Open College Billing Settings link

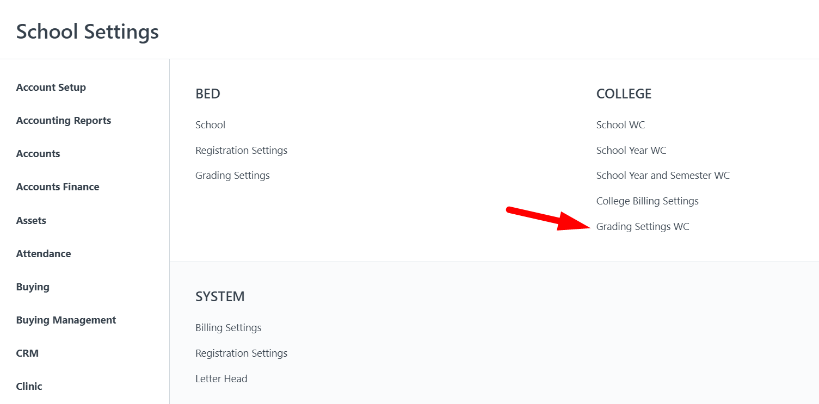click(648, 201)
